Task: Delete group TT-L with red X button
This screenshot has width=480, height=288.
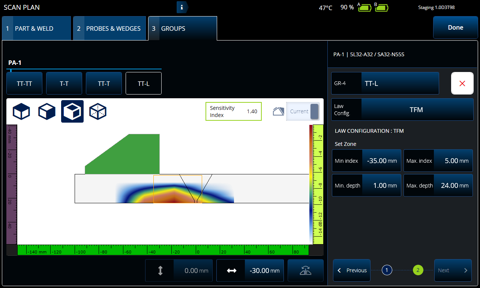Action: [462, 83]
